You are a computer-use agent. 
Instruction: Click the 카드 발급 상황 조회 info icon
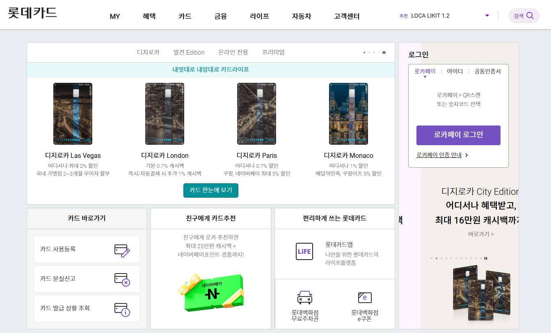point(122,309)
